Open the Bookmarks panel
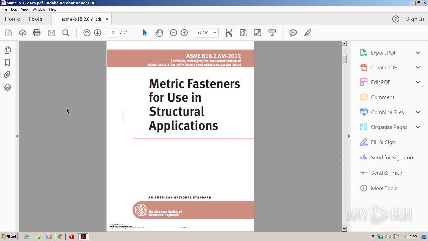Viewport: 428px width, 241px height. (x=7, y=63)
